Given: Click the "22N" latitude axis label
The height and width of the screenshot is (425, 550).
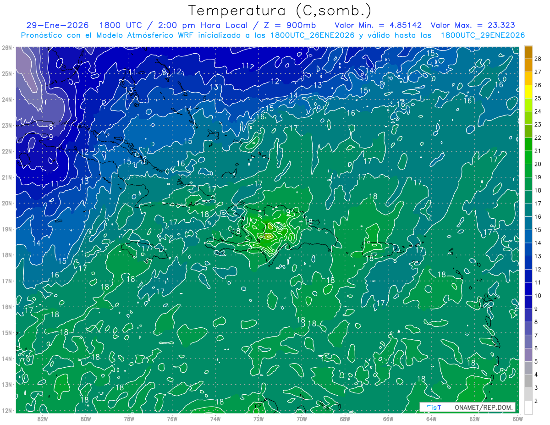Looking at the screenshot, I should click(x=6, y=151).
